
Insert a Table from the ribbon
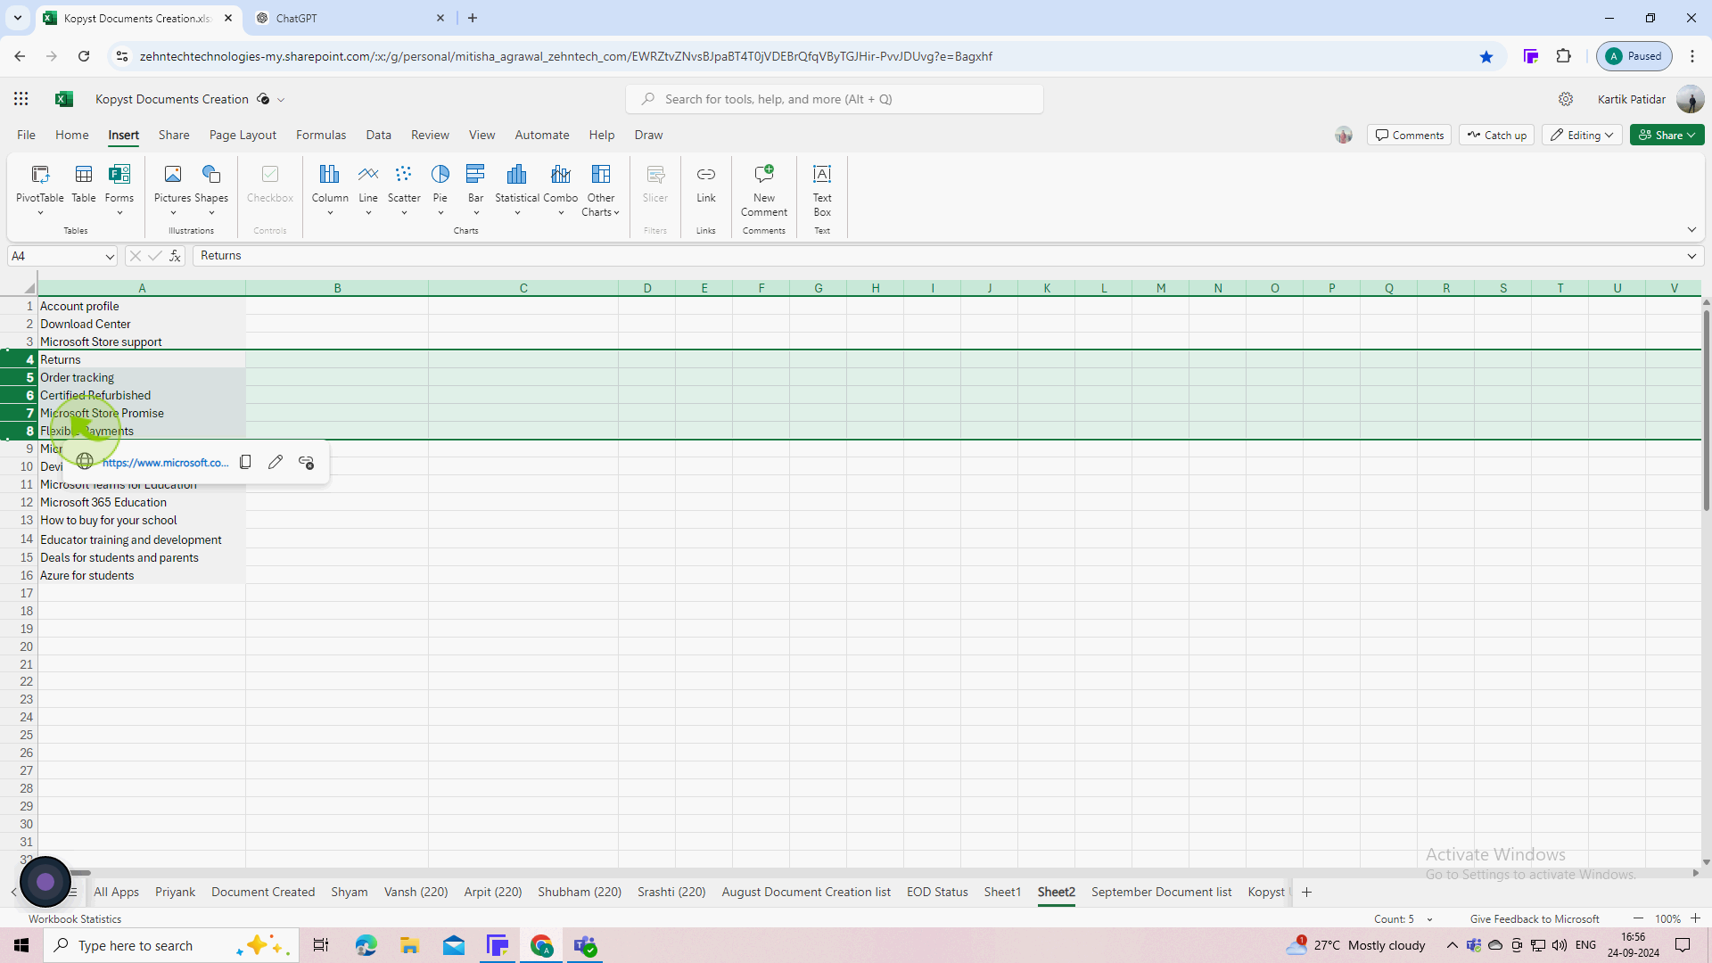click(x=84, y=185)
